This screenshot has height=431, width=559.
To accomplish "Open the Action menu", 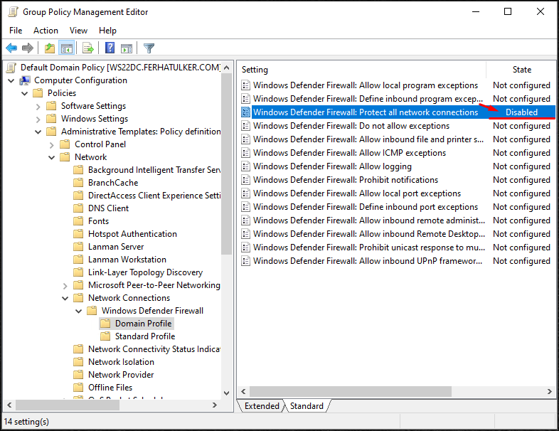I will 46,31.
